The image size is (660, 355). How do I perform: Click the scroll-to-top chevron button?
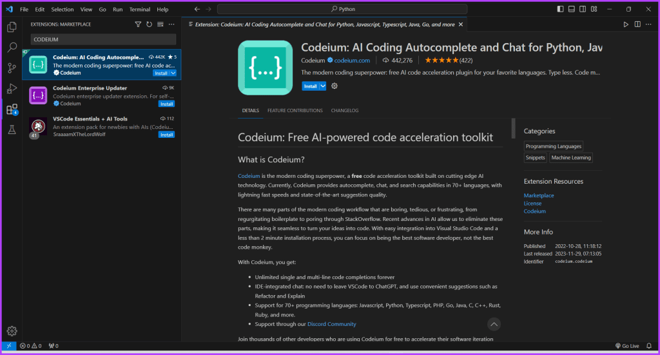[494, 324]
